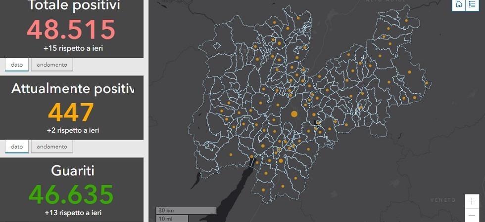Click the 10 mi scale bar

(x=172, y=218)
